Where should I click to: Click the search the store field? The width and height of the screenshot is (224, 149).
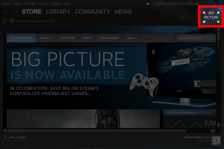pyautogui.click(x=196, y=38)
